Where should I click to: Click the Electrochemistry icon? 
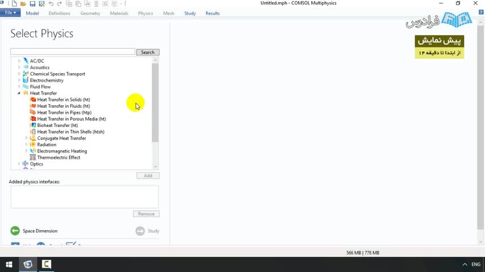[26, 80]
